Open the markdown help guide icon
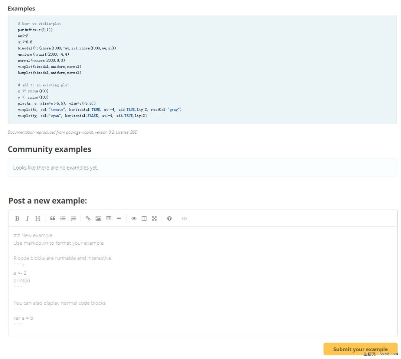The height and width of the screenshot is (359, 401). [169, 218]
